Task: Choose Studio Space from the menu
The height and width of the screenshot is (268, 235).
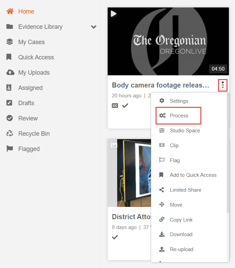Action: [185, 131]
